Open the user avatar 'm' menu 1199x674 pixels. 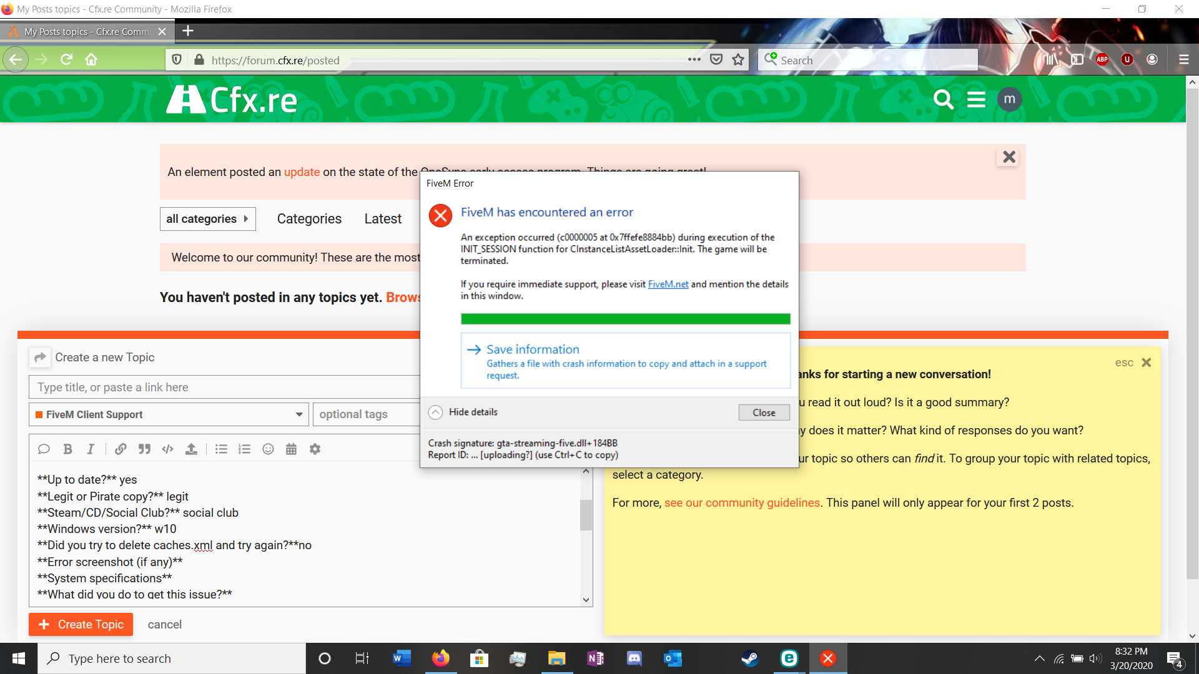tap(1010, 99)
